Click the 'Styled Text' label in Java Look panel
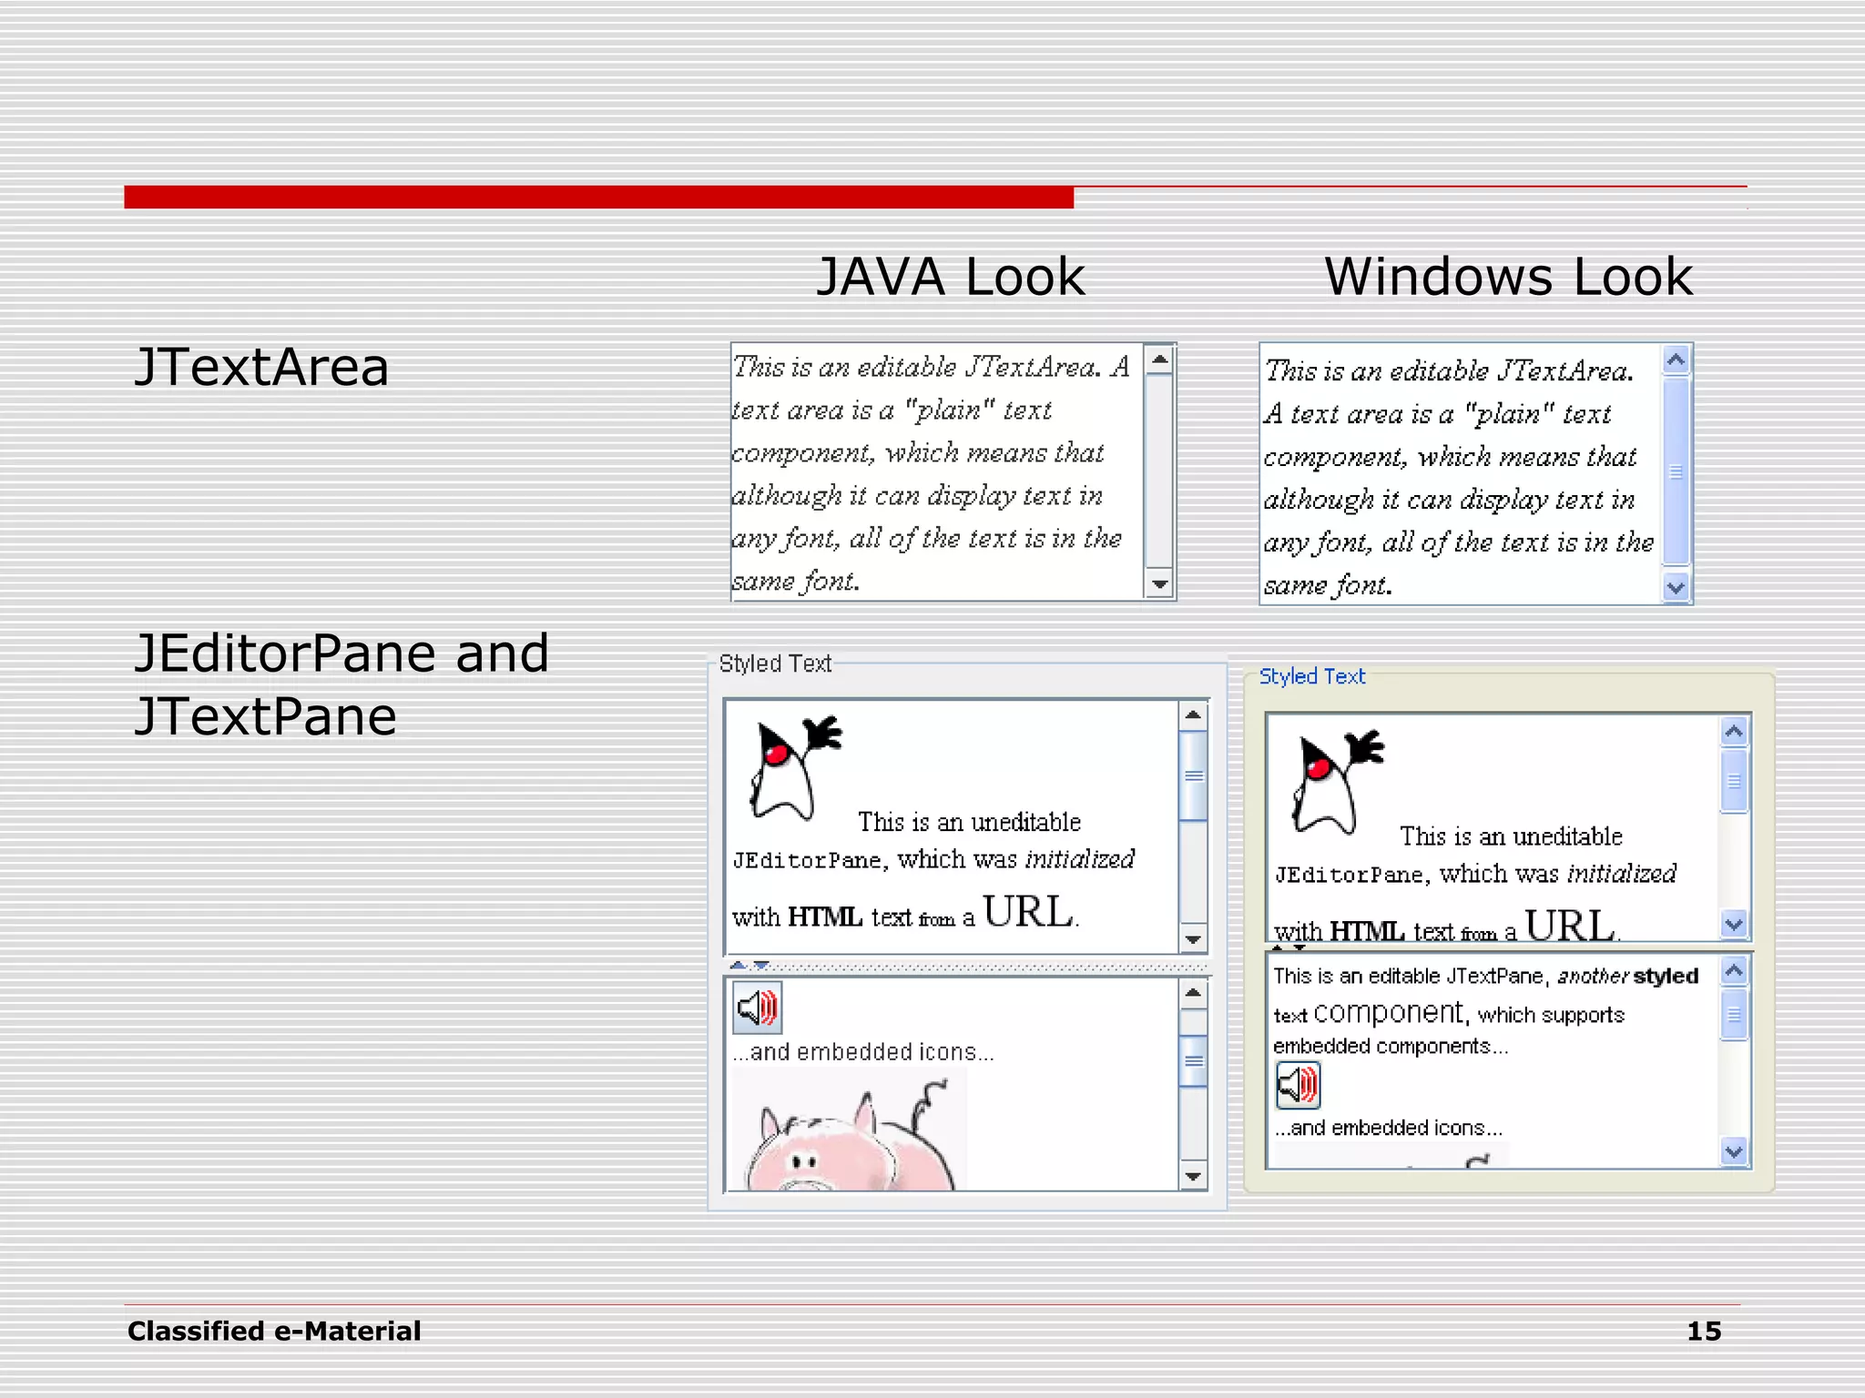The image size is (1865, 1398). (x=775, y=664)
